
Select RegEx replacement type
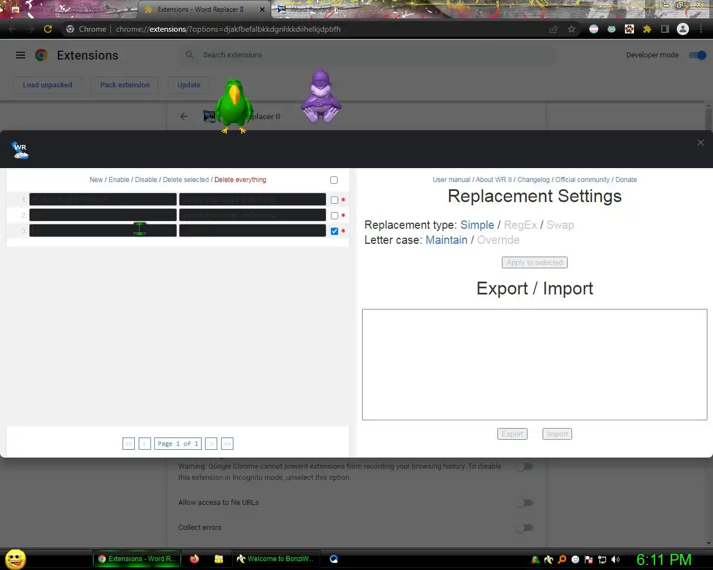click(520, 225)
